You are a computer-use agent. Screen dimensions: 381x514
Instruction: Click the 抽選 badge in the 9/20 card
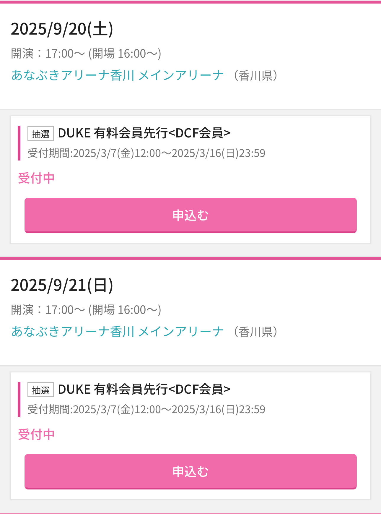[x=41, y=134]
